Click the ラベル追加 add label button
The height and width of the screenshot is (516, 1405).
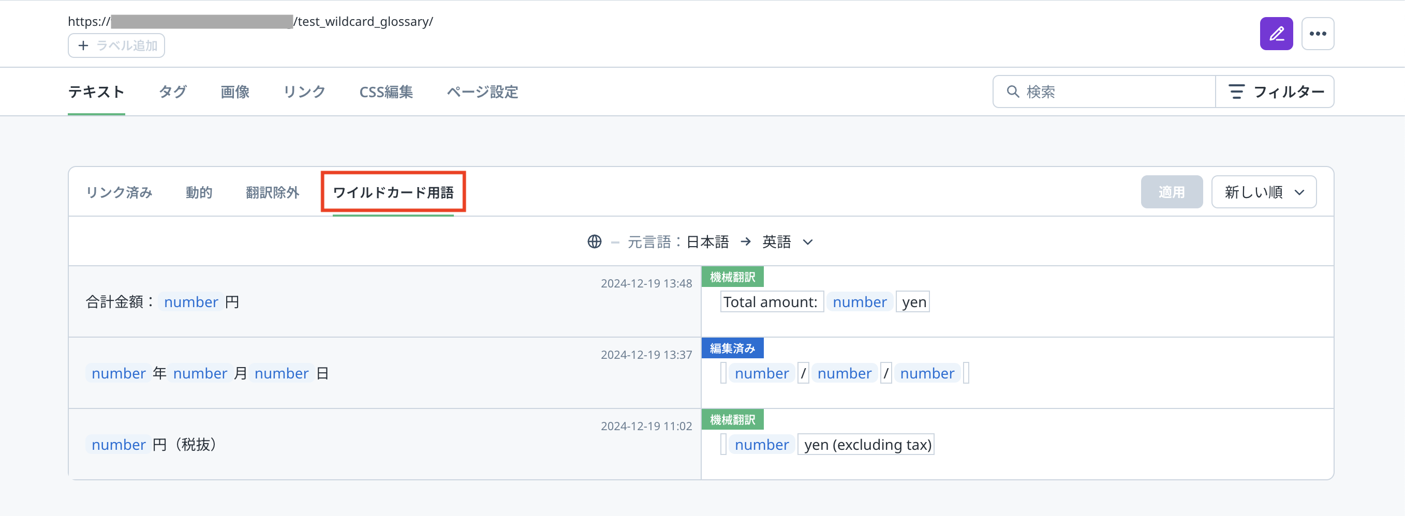(116, 46)
